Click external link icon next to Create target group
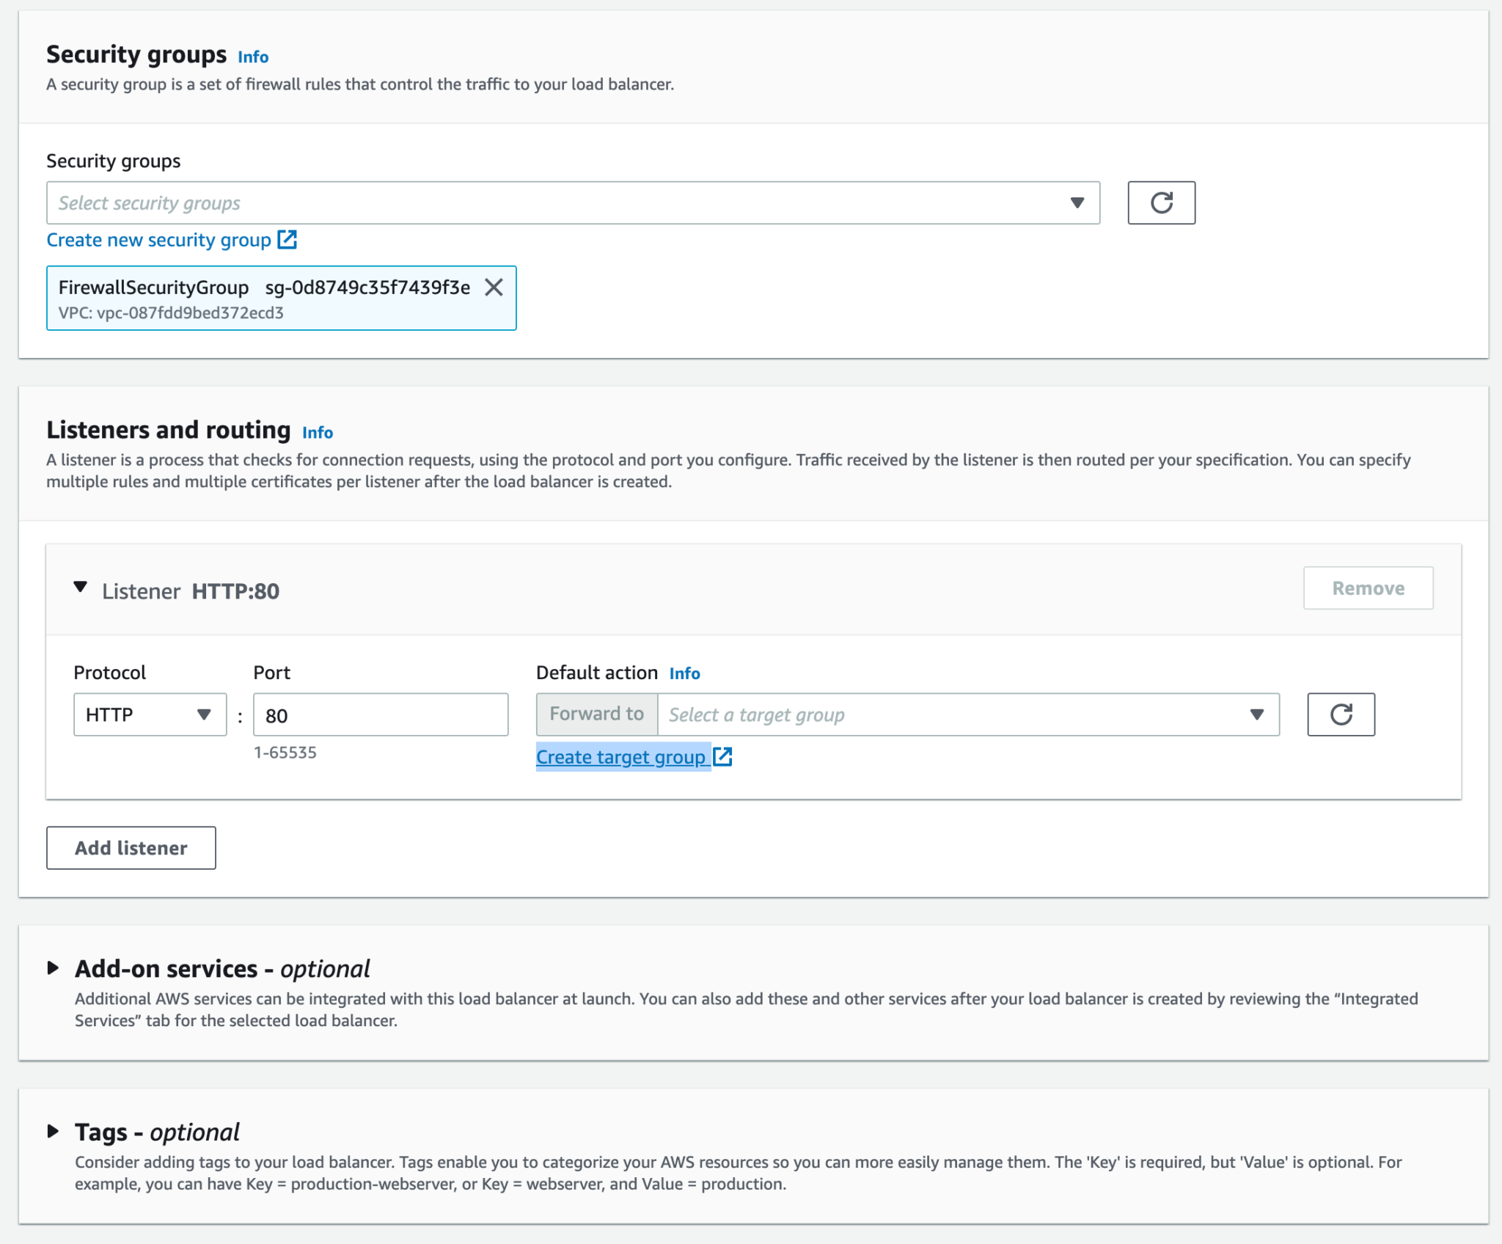Screen dimensions: 1502x1244 point(723,757)
